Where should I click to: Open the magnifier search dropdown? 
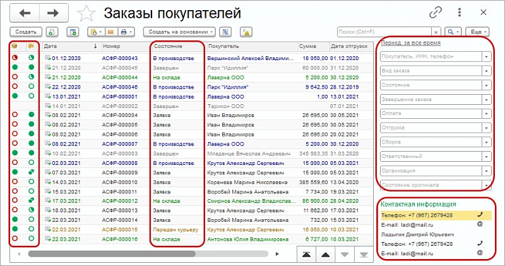coord(453,32)
